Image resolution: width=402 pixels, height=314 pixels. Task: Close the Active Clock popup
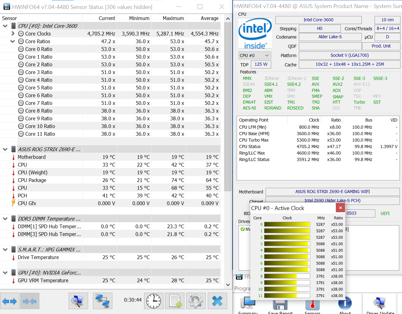[340, 208]
